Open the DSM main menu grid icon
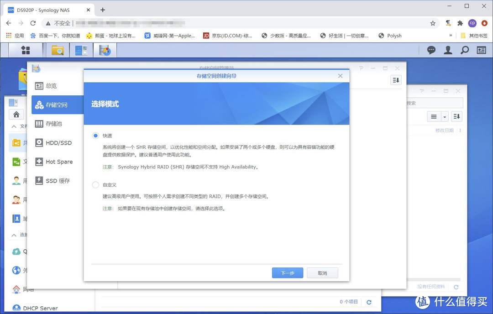 [26, 50]
